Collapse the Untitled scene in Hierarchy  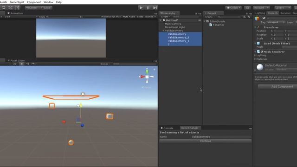pos(161,20)
